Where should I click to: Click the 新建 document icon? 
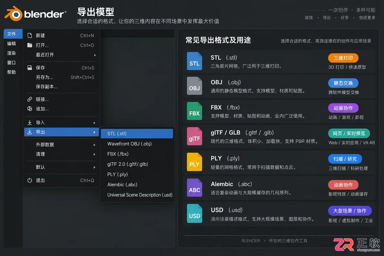tap(30, 35)
